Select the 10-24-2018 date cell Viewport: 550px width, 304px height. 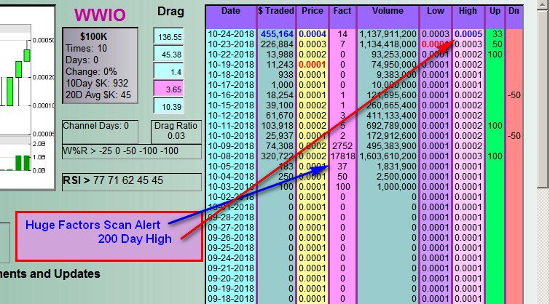tap(230, 34)
